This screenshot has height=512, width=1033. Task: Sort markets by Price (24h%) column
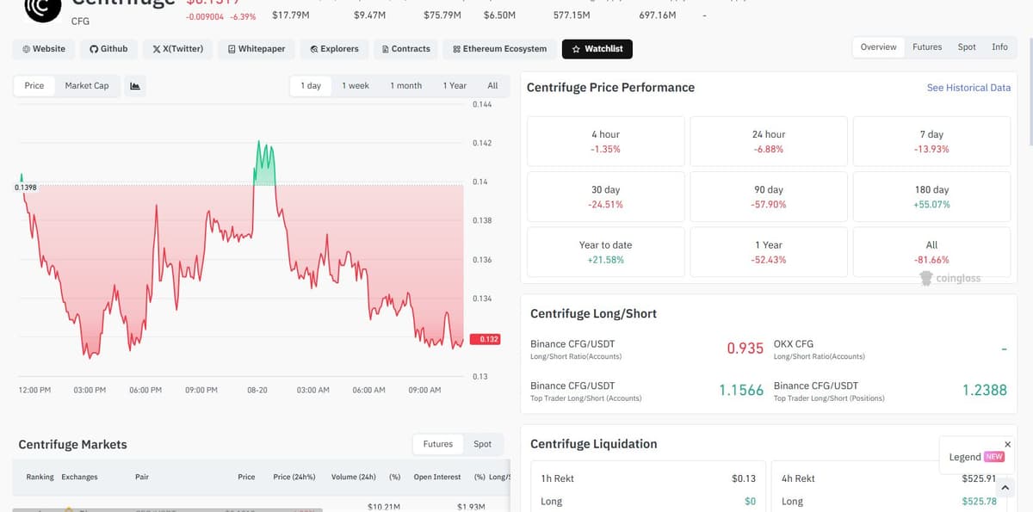point(294,477)
